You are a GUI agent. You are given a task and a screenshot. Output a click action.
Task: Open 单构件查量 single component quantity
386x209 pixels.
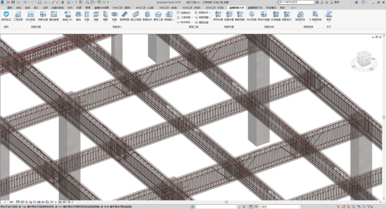[x=264, y=16]
